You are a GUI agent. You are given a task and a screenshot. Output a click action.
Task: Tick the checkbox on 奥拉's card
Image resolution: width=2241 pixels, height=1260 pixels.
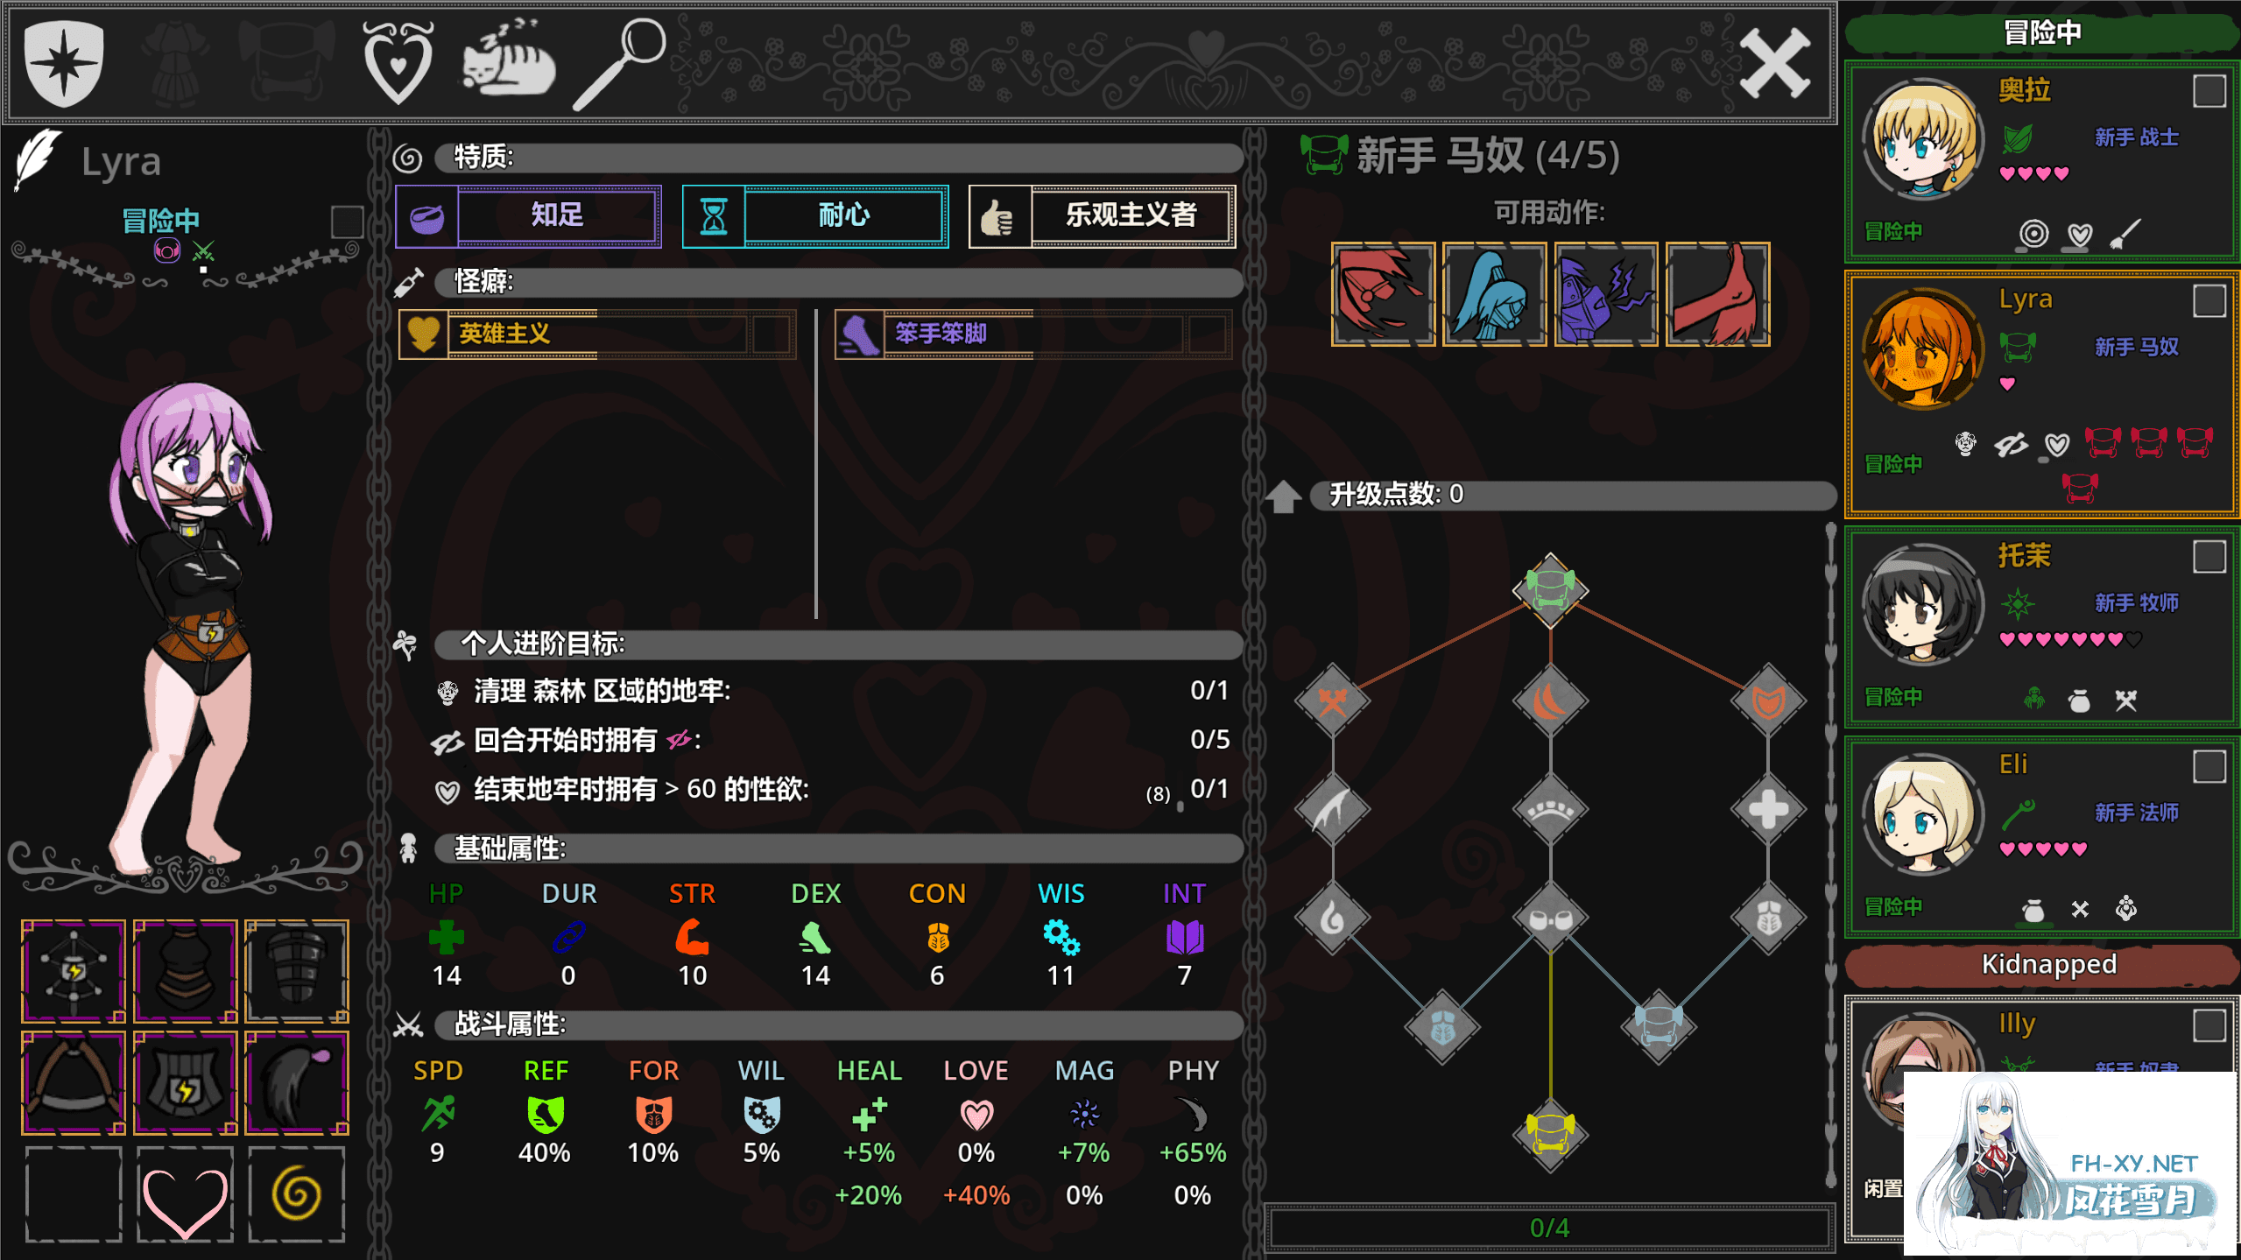pos(2209,91)
